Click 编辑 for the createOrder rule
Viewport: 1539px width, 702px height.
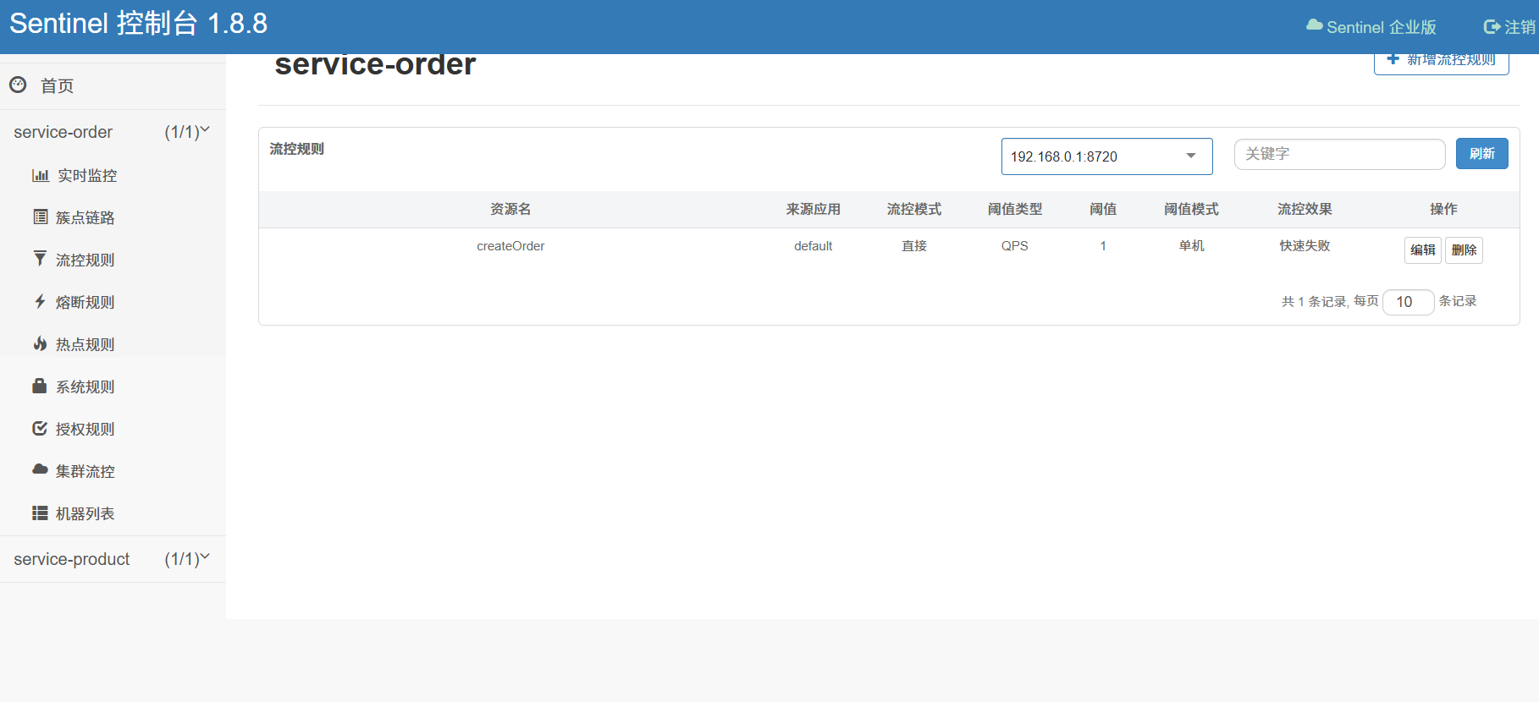[1422, 250]
